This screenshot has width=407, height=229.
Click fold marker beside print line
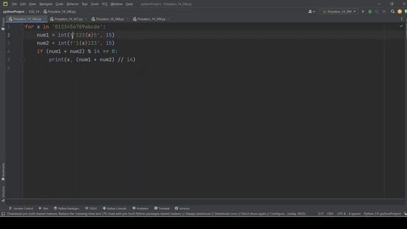23,59
